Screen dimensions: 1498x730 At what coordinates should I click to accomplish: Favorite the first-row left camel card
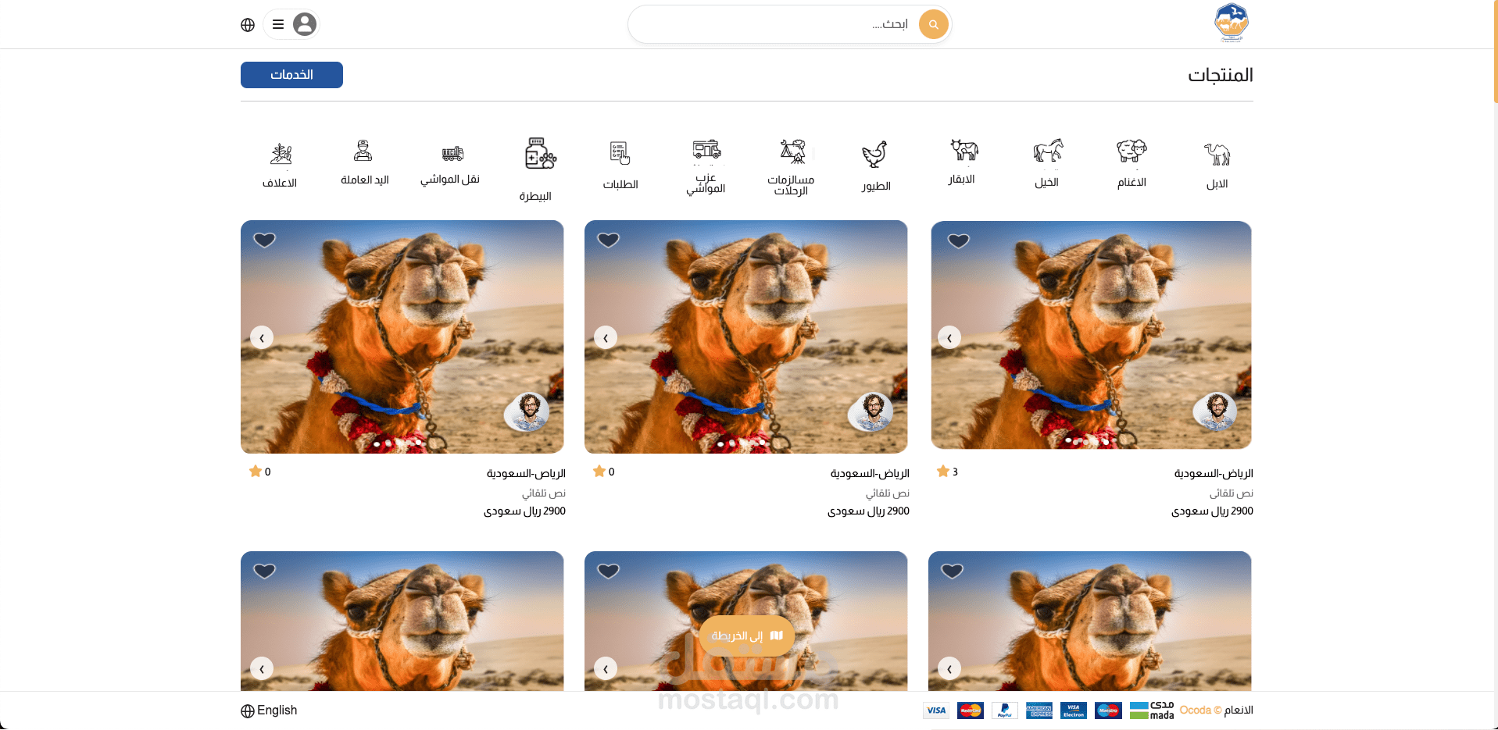tap(265, 240)
